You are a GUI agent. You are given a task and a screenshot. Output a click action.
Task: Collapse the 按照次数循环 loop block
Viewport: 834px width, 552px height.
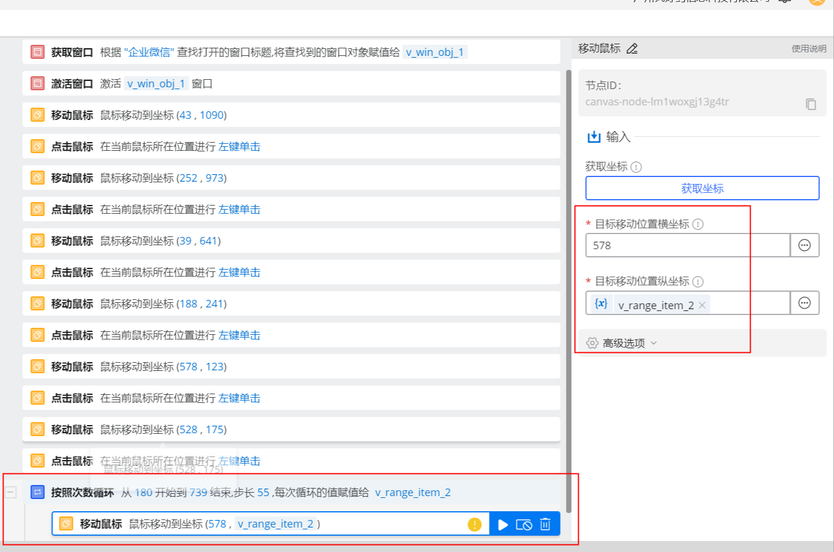[10, 492]
